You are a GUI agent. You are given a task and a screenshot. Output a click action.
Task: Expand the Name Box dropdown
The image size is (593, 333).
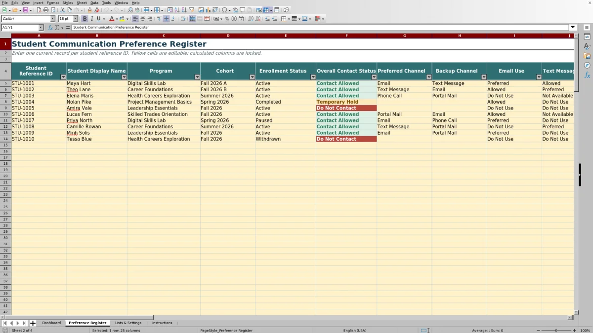pos(41,28)
